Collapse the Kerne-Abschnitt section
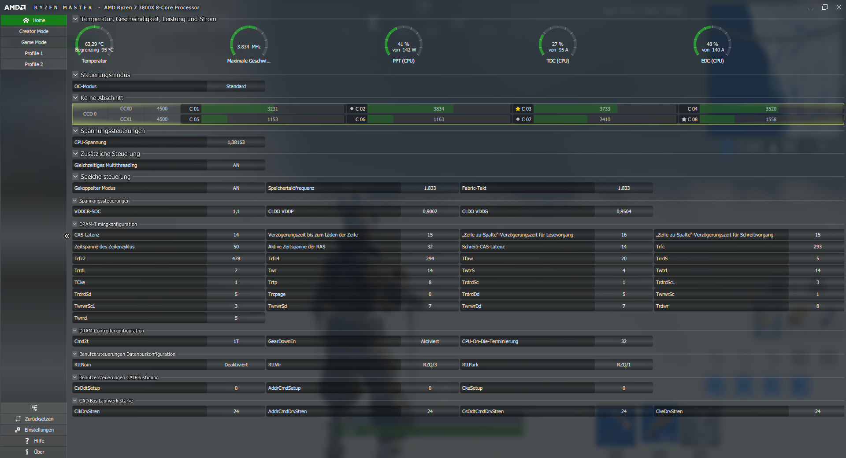This screenshot has height=458, width=846. (x=75, y=98)
